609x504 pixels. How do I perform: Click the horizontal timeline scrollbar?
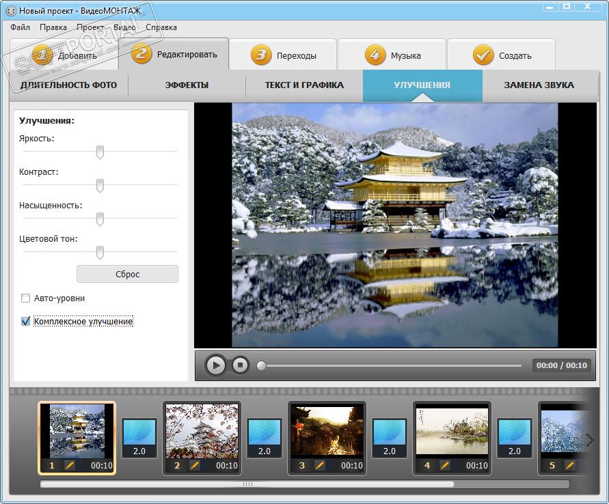click(x=247, y=484)
